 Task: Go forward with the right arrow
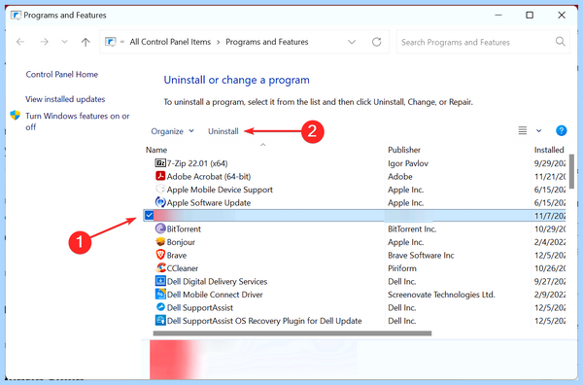click(45, 42)
